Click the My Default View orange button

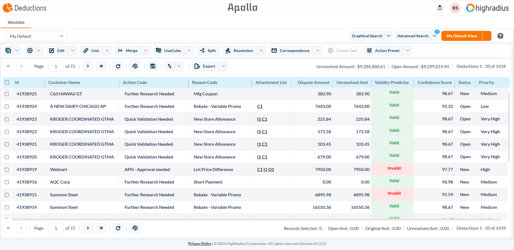coord(461,36)
